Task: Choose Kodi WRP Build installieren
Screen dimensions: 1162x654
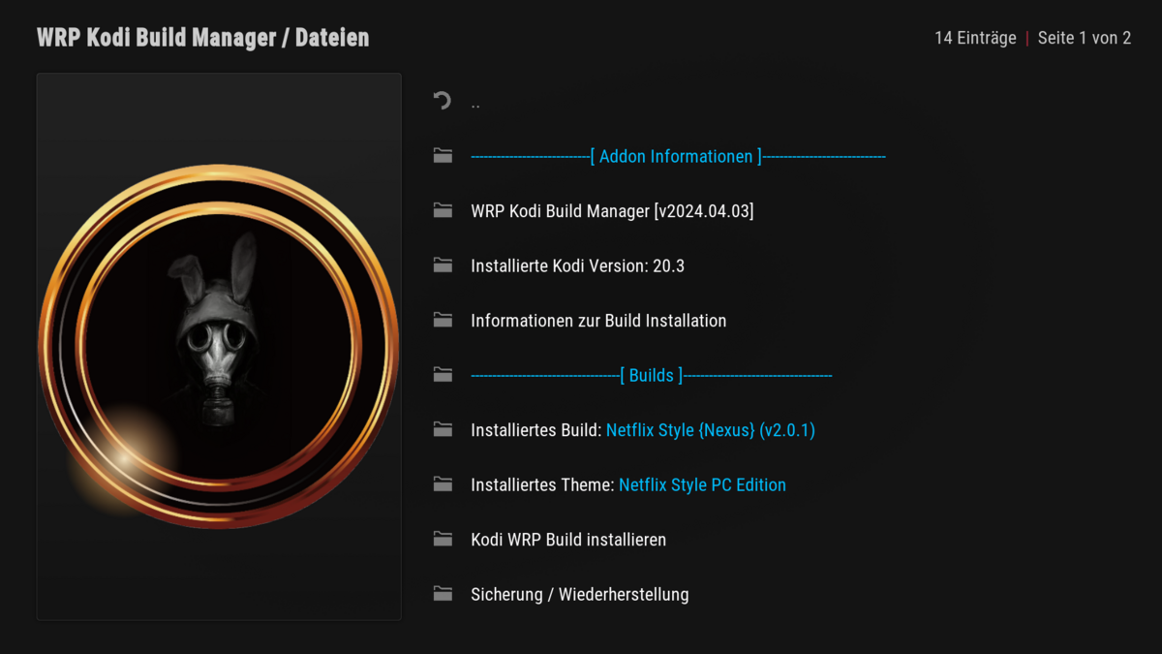Action: tap(567, 540)
